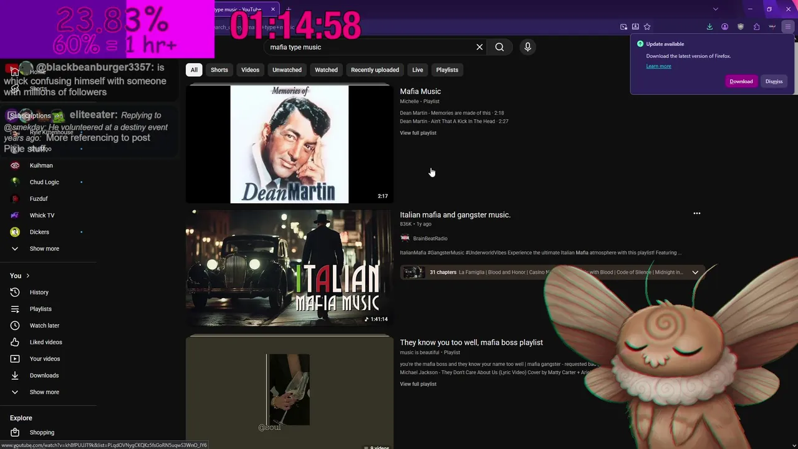798x449 pixels.
Task: Start voice search with the microphone icon
Action: pos(527,47)
